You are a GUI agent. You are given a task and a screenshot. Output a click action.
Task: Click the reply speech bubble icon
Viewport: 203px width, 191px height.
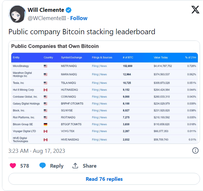pos(43,166)
